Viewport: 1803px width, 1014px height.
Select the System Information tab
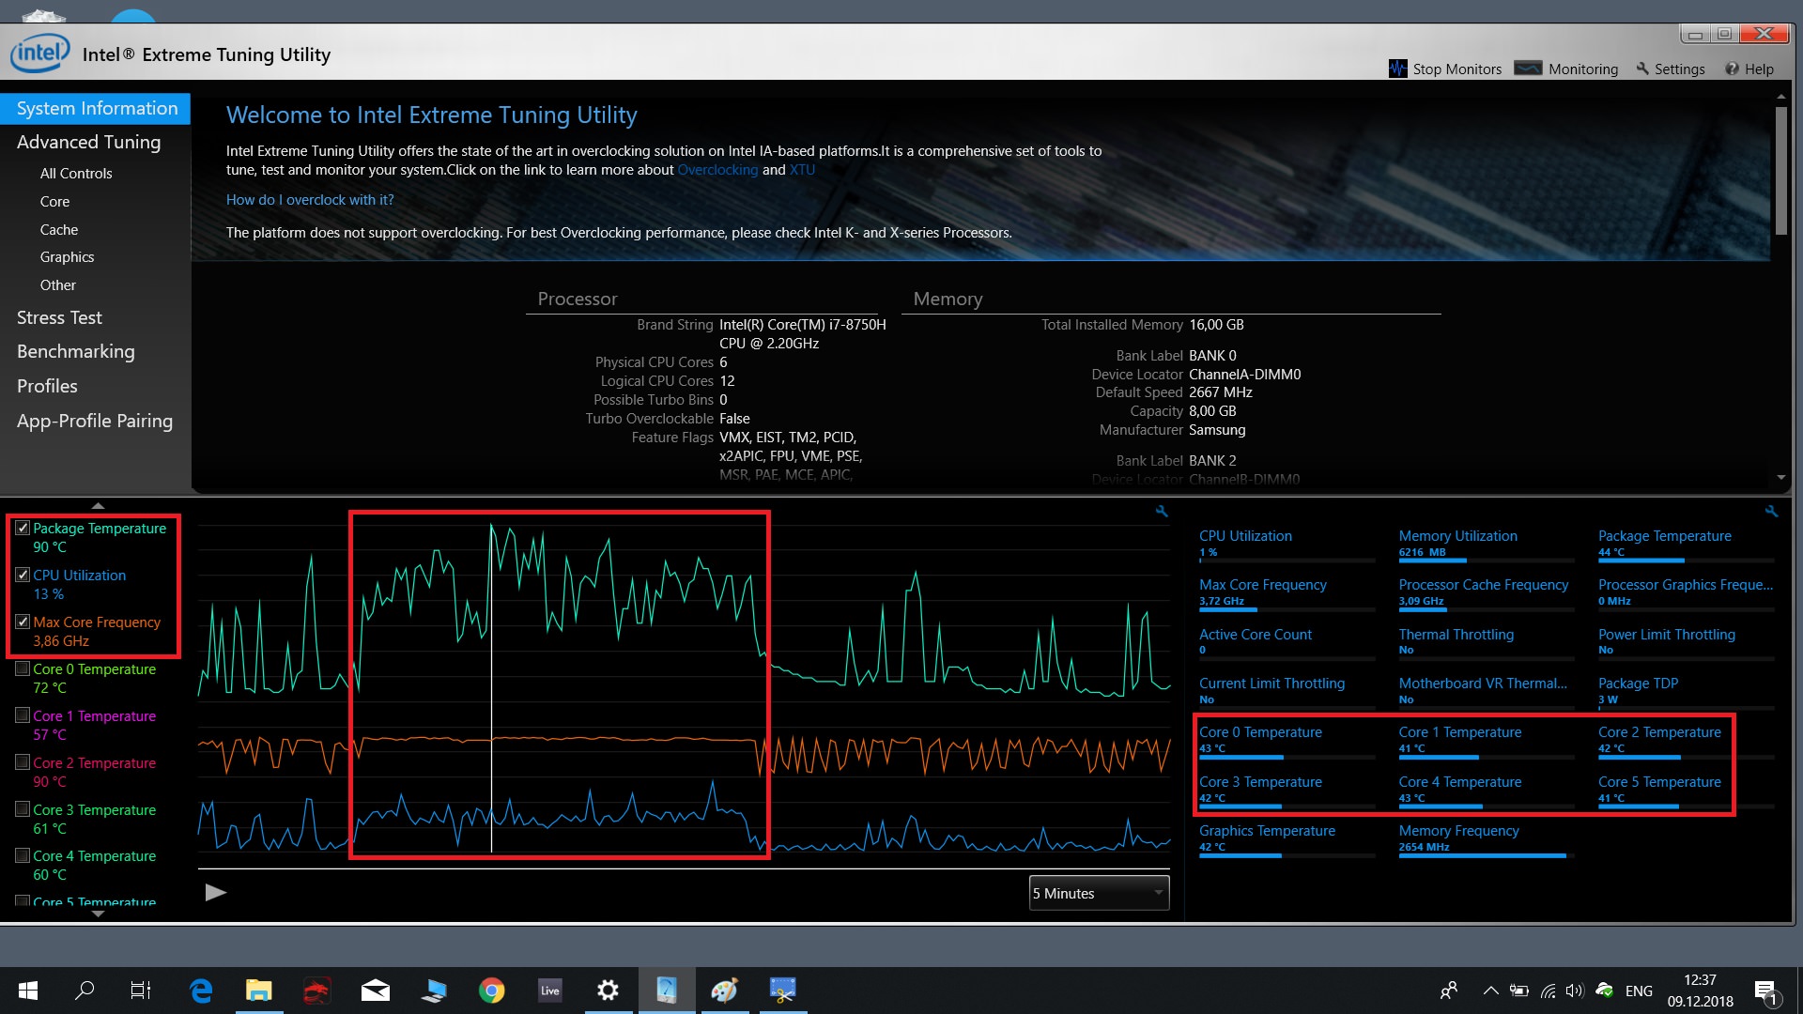[x=96, y=108]
